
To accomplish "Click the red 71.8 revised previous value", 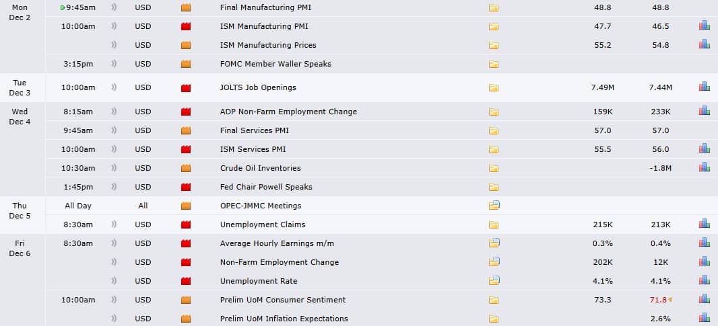I will coord(659,300).
